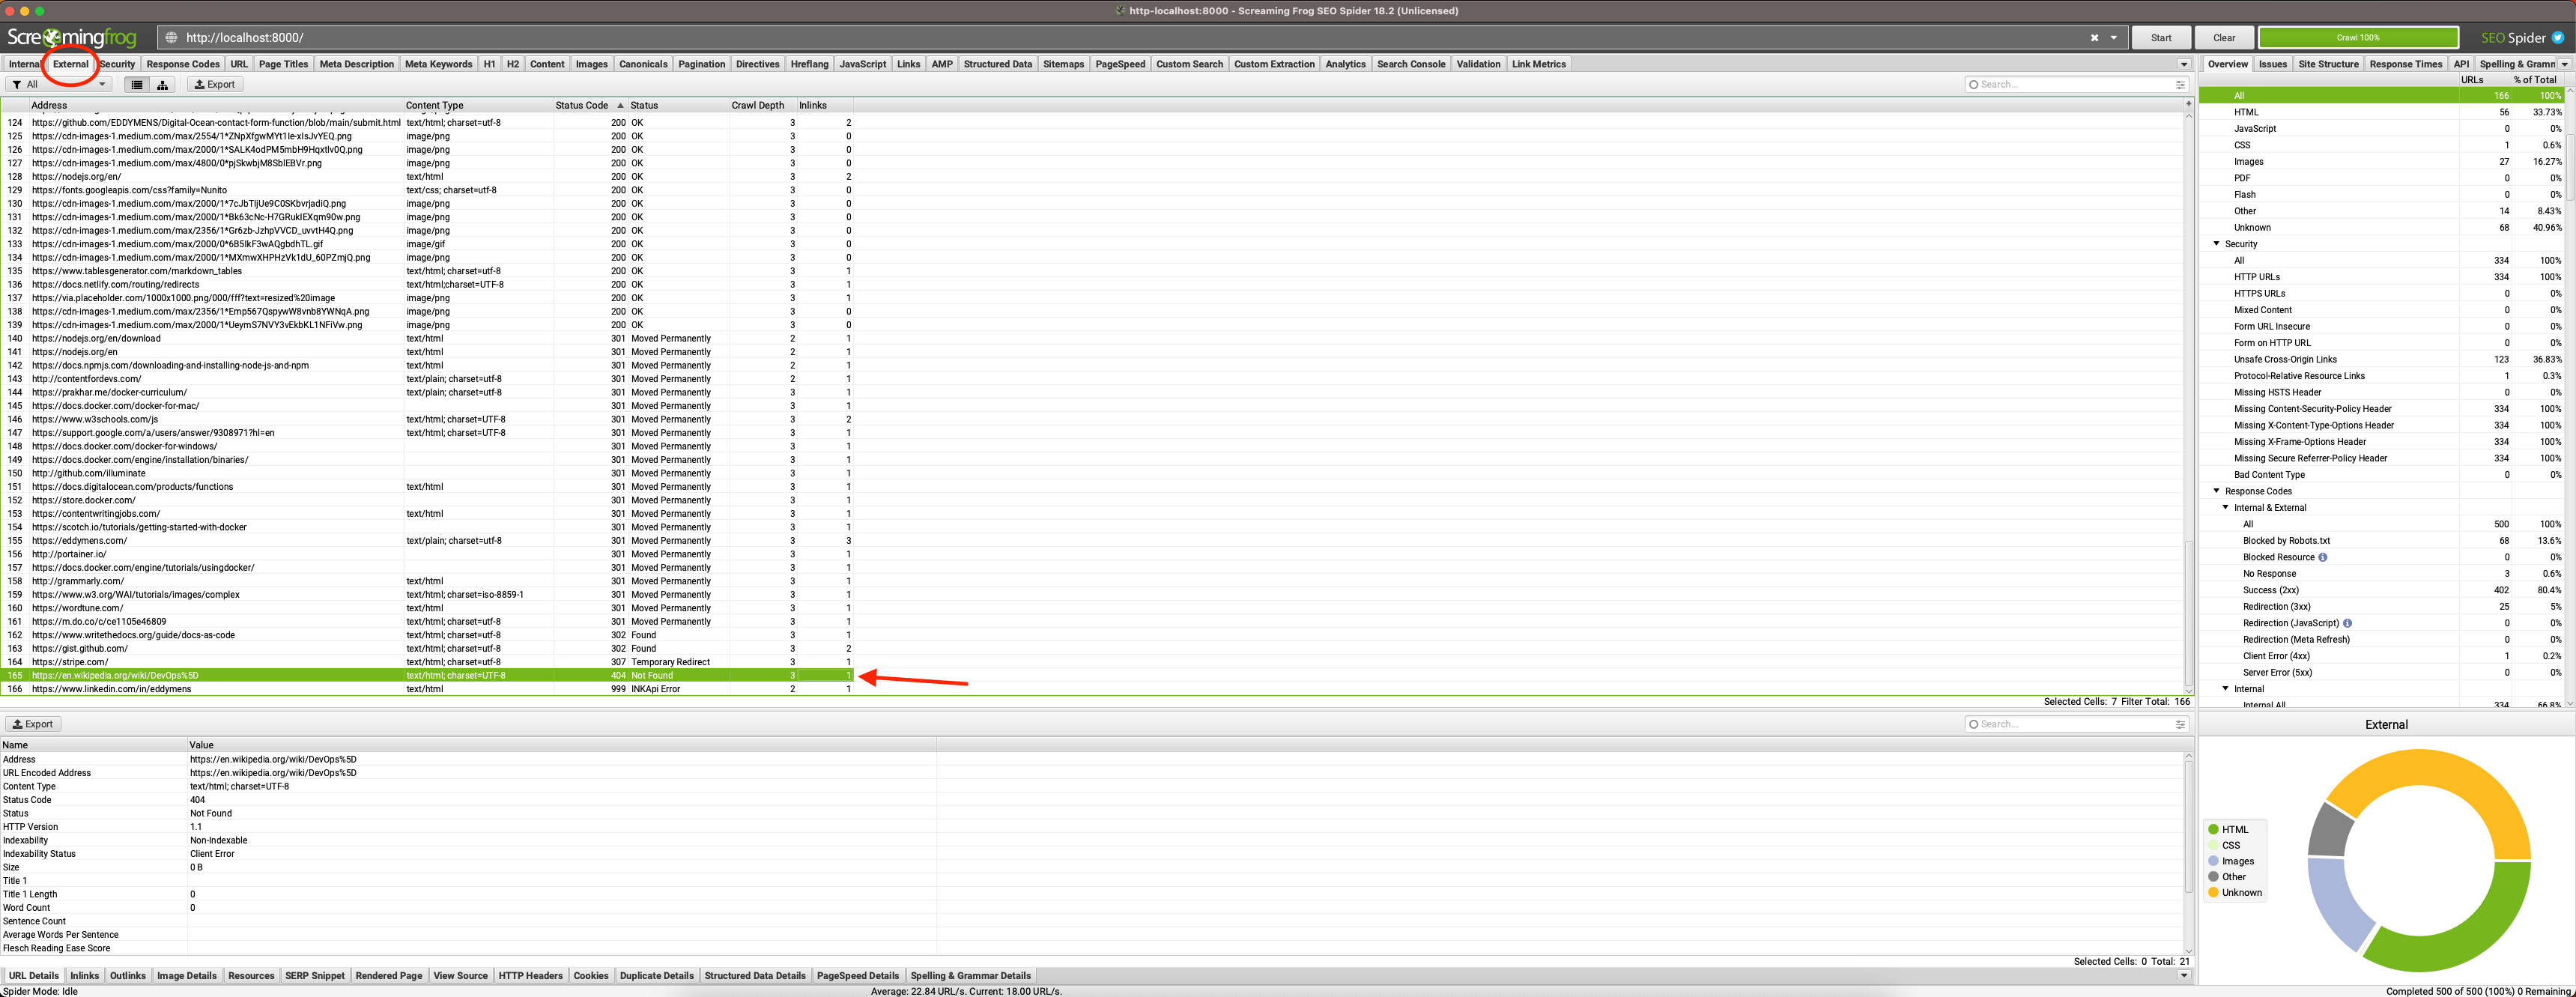Open the Inlinks bottom tab
2576x997 pixels.
(84, 975)
